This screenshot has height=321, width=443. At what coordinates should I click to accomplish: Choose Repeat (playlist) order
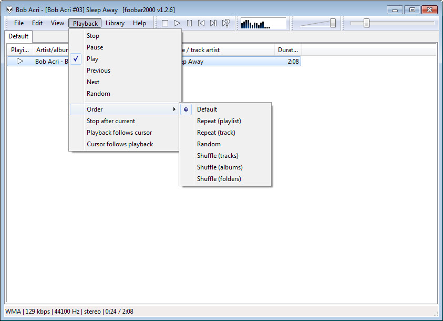point(225,121)
